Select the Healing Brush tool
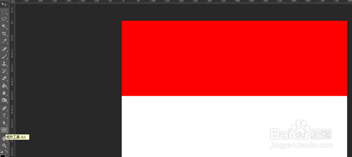Image resolution: width=352 pixels, height=157 pixels. point(4,49)
